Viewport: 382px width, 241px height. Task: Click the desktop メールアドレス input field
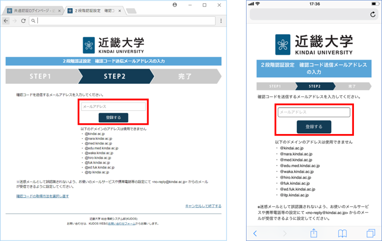click(x=113, y=107)
